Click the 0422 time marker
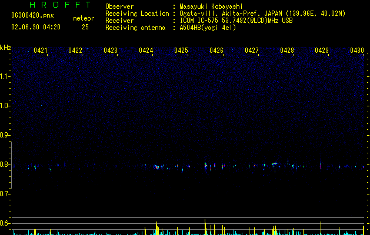The image size is (370, 235). 75,51
